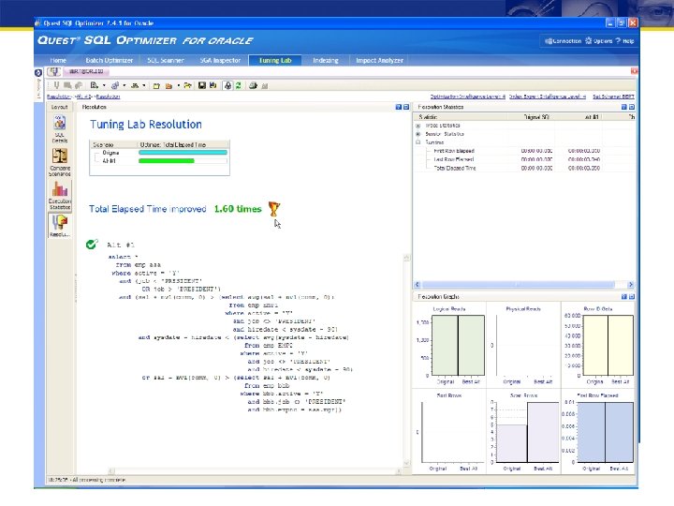This screenshot has height=506, width=674.
Task: Click the printer toolbar icon
Action: click(x=253, y=85)
